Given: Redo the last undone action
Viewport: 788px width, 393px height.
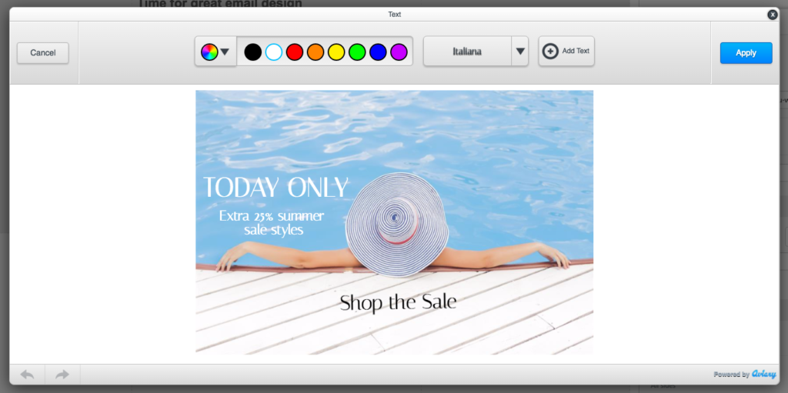Looking at the screenshot, I should pyautogui.click(x=62, y=375).
